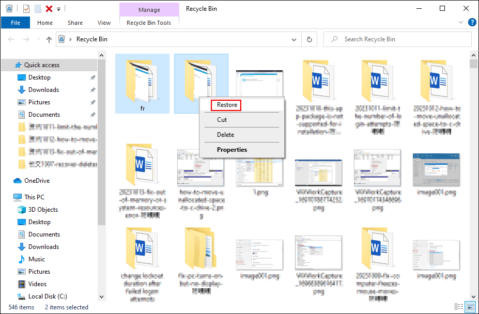Select Restore from the context menu
Viewport: 479px width, 314px height.
click(226, 105)
